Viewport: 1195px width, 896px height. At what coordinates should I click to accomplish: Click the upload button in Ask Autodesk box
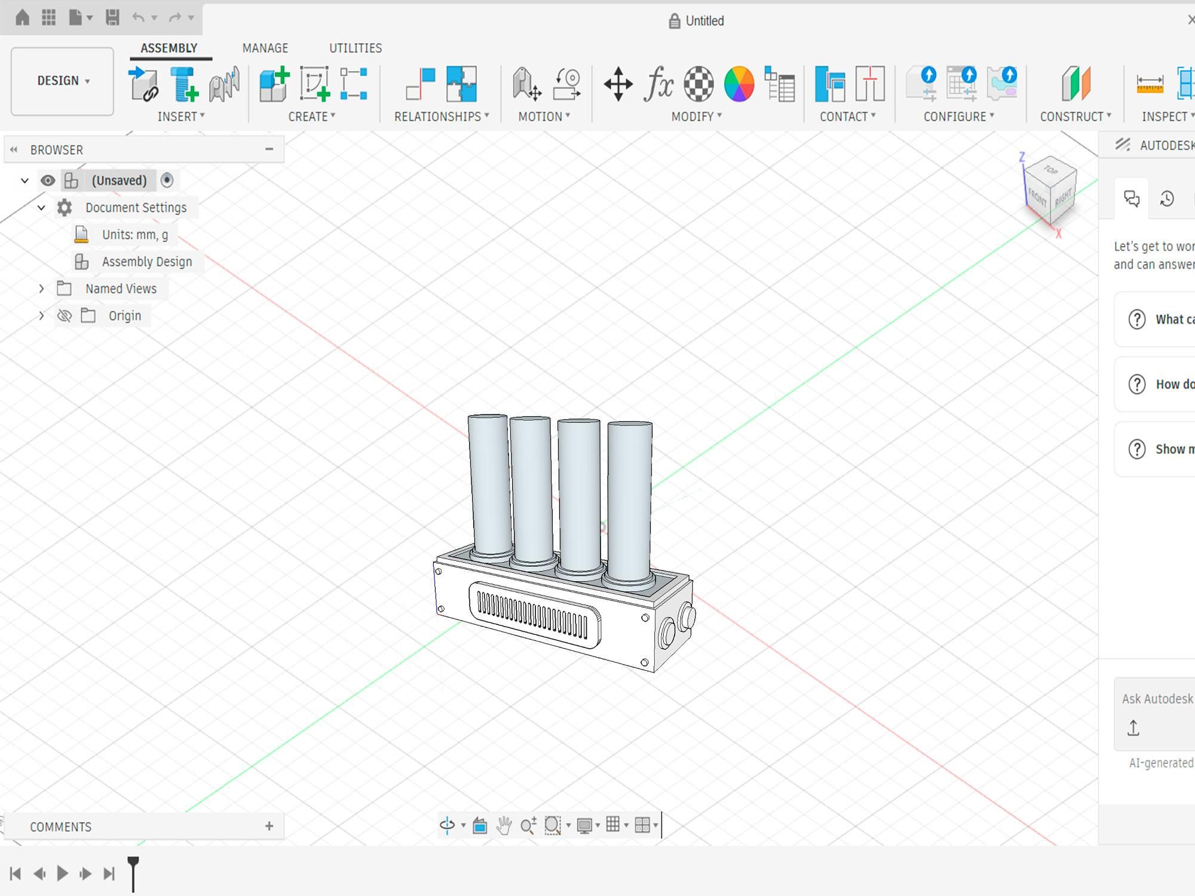(1133, 728)
